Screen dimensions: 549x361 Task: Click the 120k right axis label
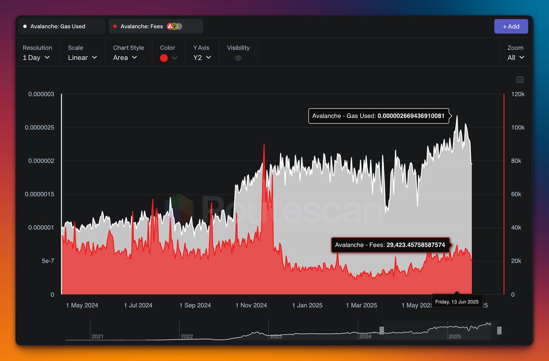click(x=518, y=94)
